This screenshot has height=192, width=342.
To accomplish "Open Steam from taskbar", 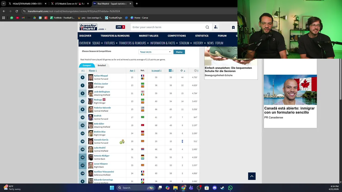I will point(222,188).
